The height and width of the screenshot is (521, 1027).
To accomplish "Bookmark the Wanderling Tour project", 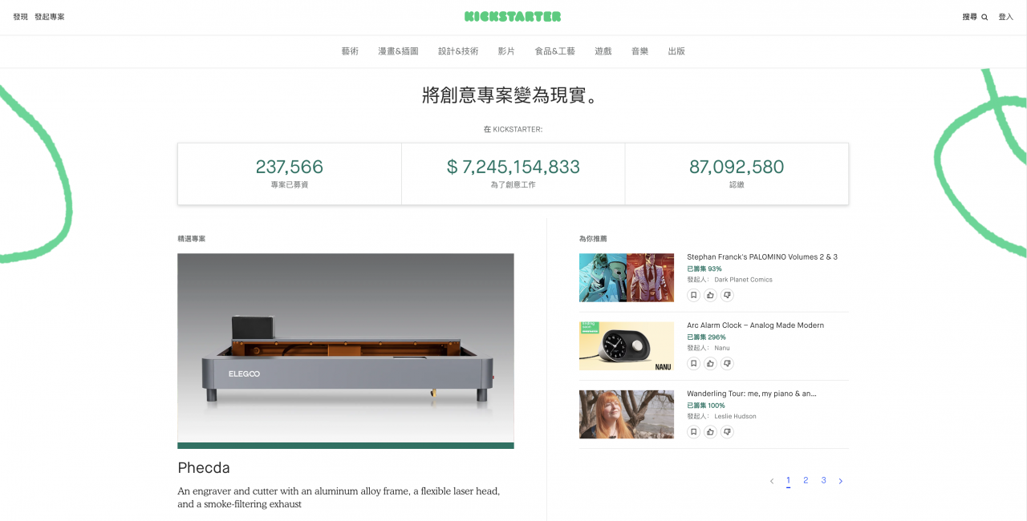I will point(694,432).
